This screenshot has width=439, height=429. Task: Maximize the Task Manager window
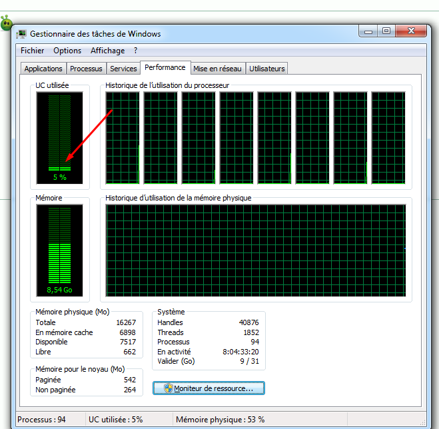click(x=386, y=31)
